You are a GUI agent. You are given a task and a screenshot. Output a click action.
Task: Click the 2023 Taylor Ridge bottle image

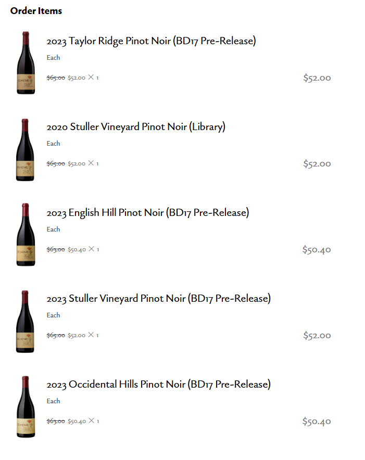point(26,63)
